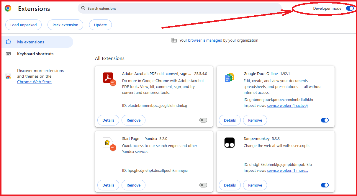This screenshot has width=357, height=196.
Task: Open Keyboard shortcuts in the sidebar
Action: click(x=37, y=54)
